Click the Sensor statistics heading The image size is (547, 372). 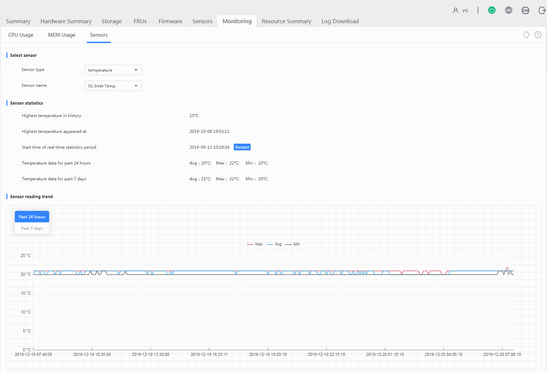coord(27,103)
